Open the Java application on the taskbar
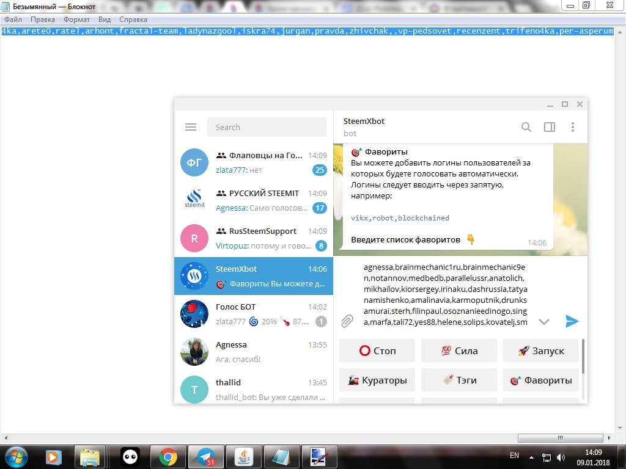This screenshot has height=469, width=626. click(243, 457)
